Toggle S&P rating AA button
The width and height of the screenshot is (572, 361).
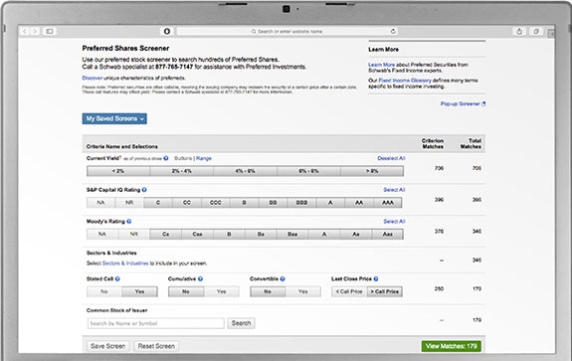(359, 203)
